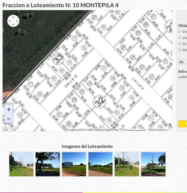Image resolution: width=187 pixels, height=193 pixels.
Task: Click the 20 m map scale control
Action: click(134, 130)
